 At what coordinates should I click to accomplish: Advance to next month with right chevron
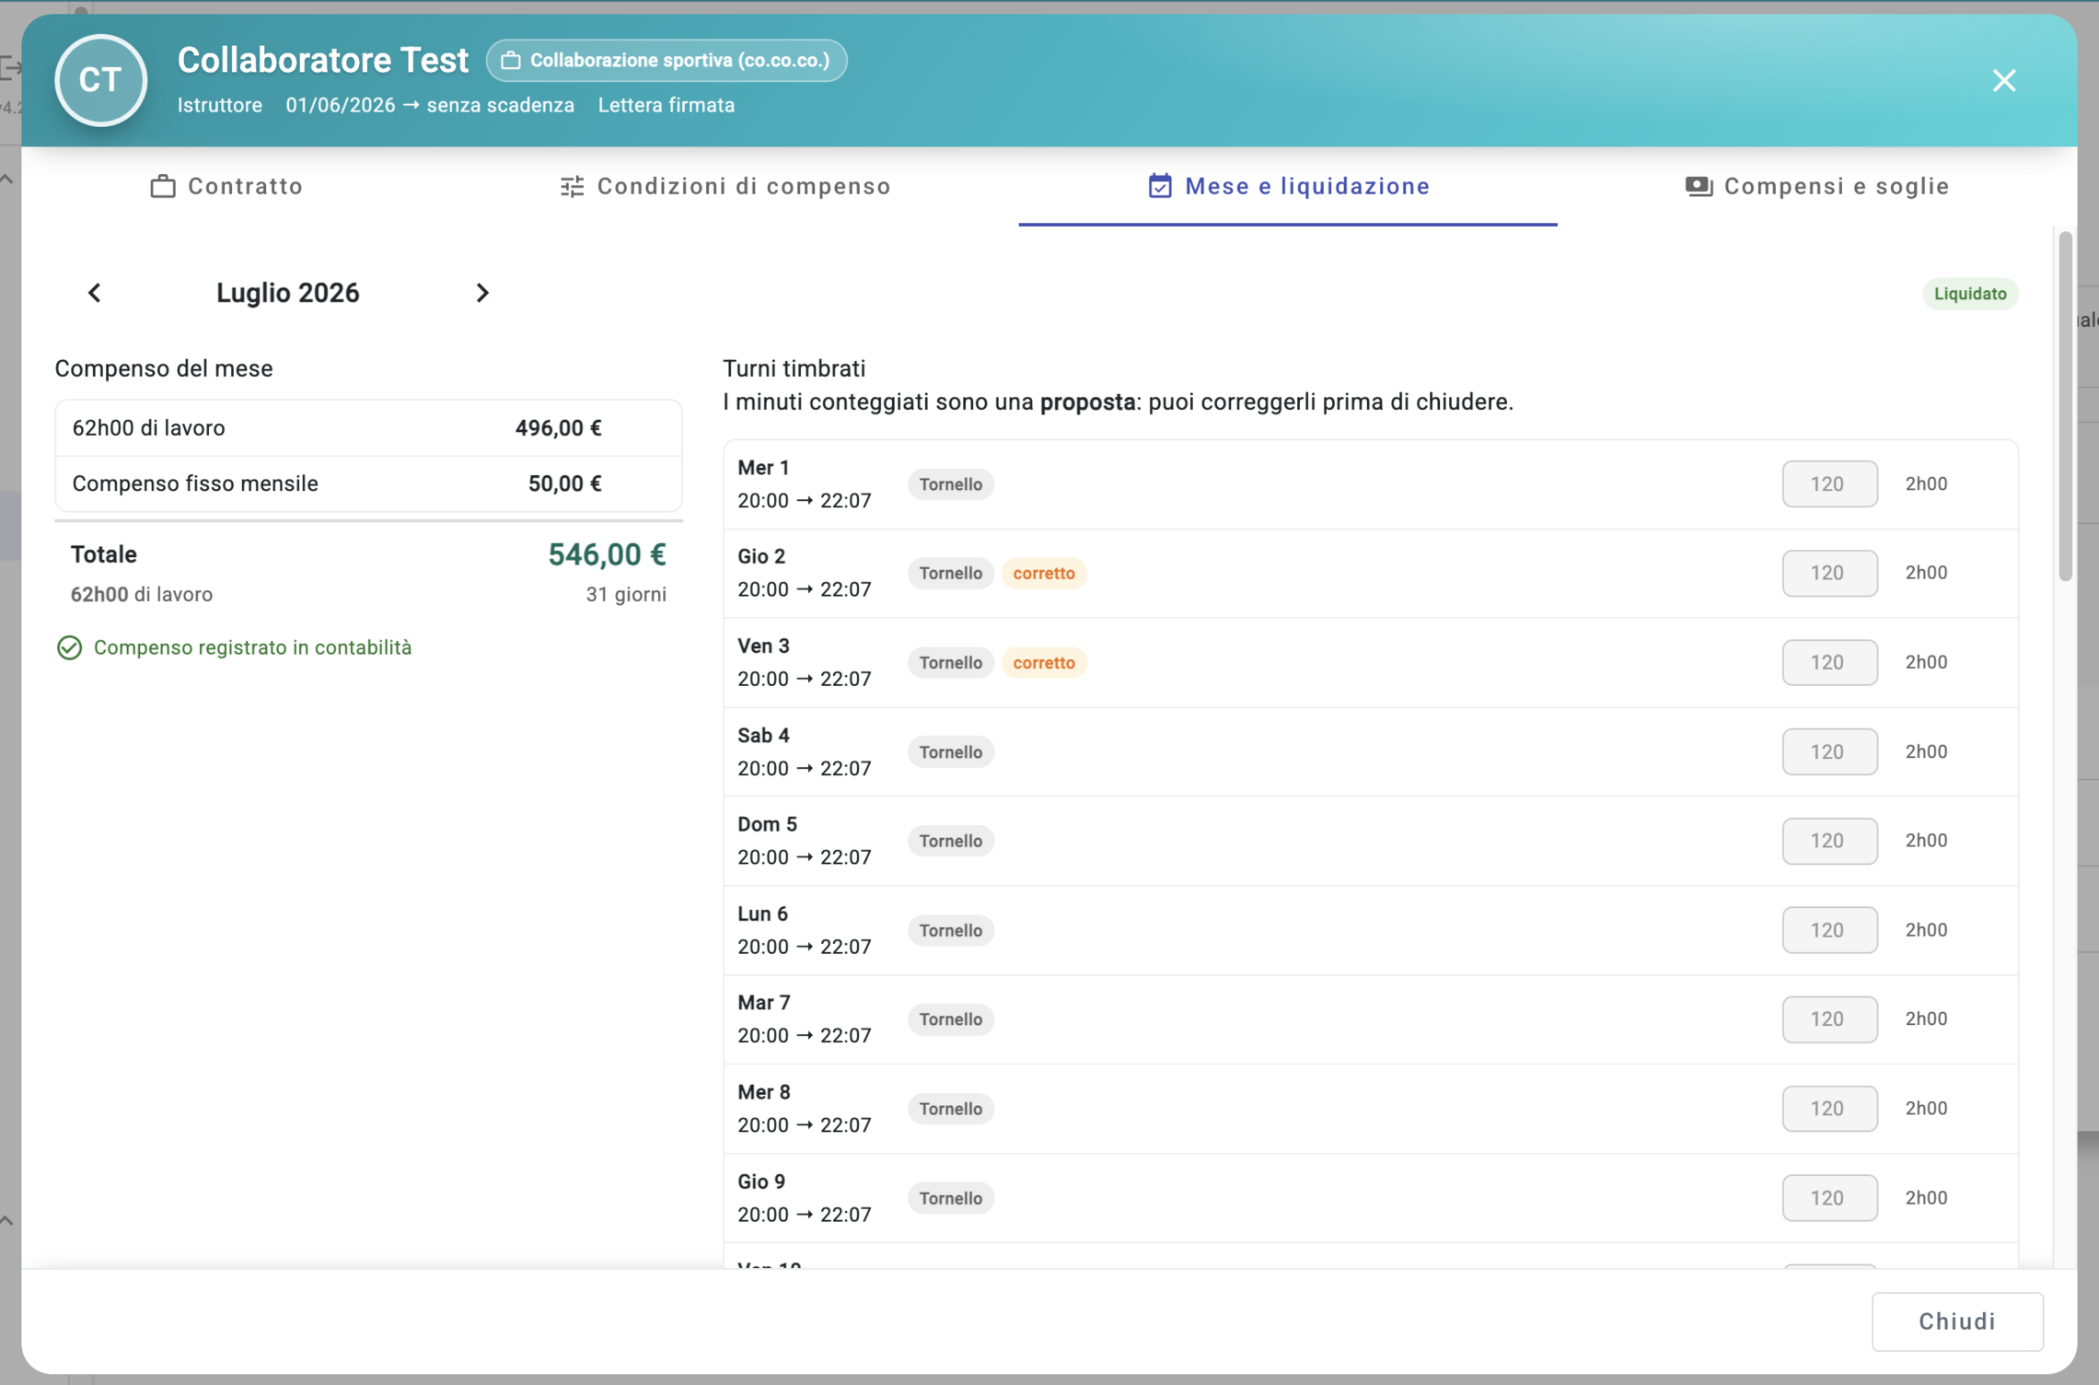481,293
